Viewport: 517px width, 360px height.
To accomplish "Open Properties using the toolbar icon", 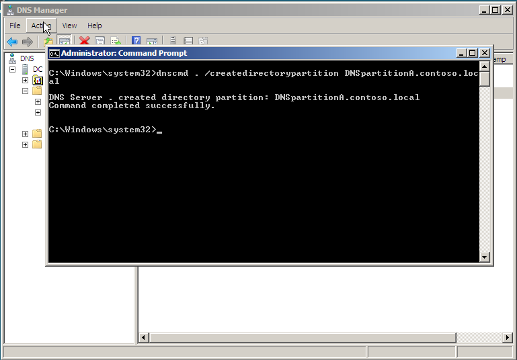I will click(100, 40).
